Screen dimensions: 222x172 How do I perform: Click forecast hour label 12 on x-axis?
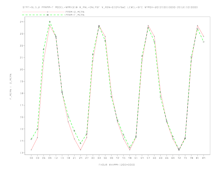coord(56,158)
